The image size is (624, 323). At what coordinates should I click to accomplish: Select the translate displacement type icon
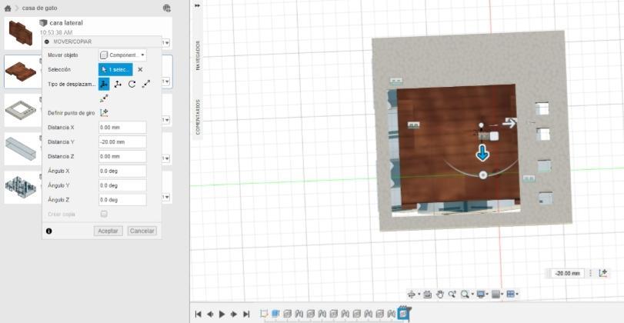[x=118, y=84]
